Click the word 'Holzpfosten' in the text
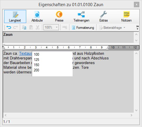The image size is (142, 127). [94, 53]
